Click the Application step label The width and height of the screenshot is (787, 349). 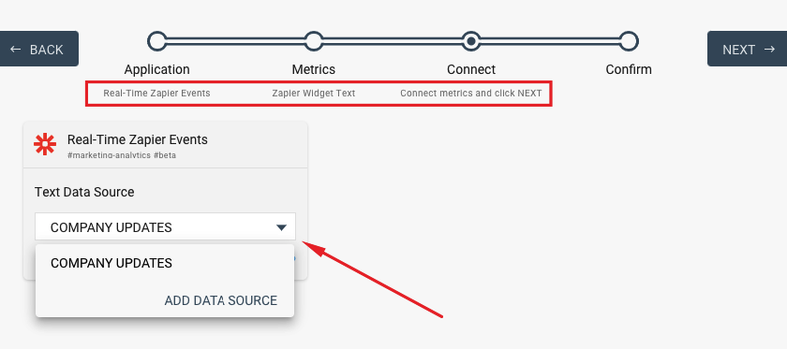pos(157,69)
